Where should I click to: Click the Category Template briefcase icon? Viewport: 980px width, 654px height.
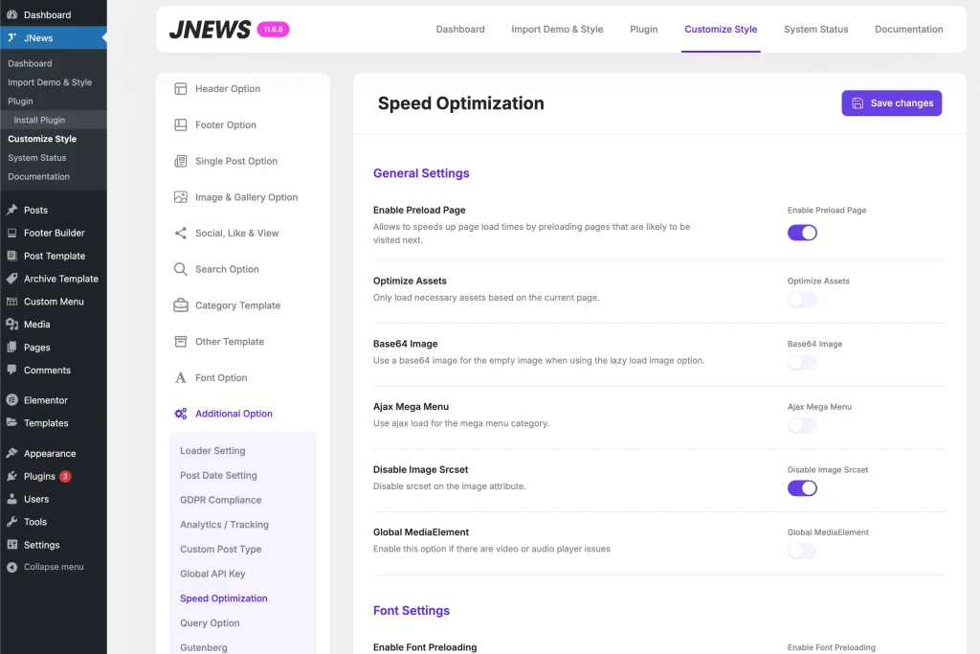(180, 305)
